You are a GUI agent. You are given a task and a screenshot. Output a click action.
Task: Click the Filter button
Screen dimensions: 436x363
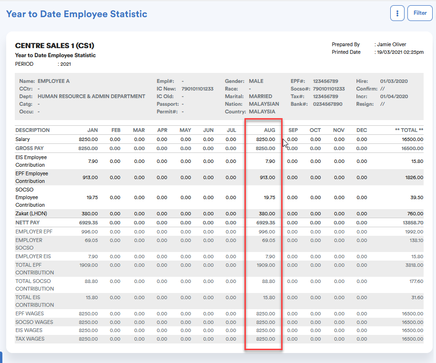[x=420, y=13]
